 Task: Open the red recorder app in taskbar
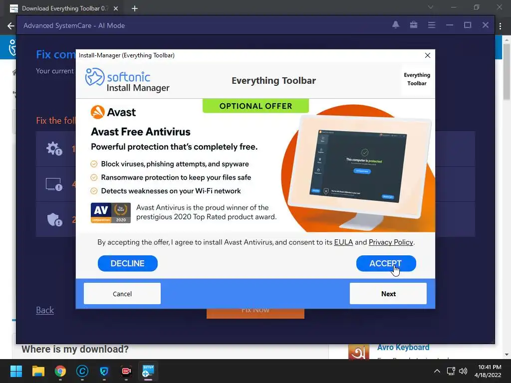click(x=126, y=371)
